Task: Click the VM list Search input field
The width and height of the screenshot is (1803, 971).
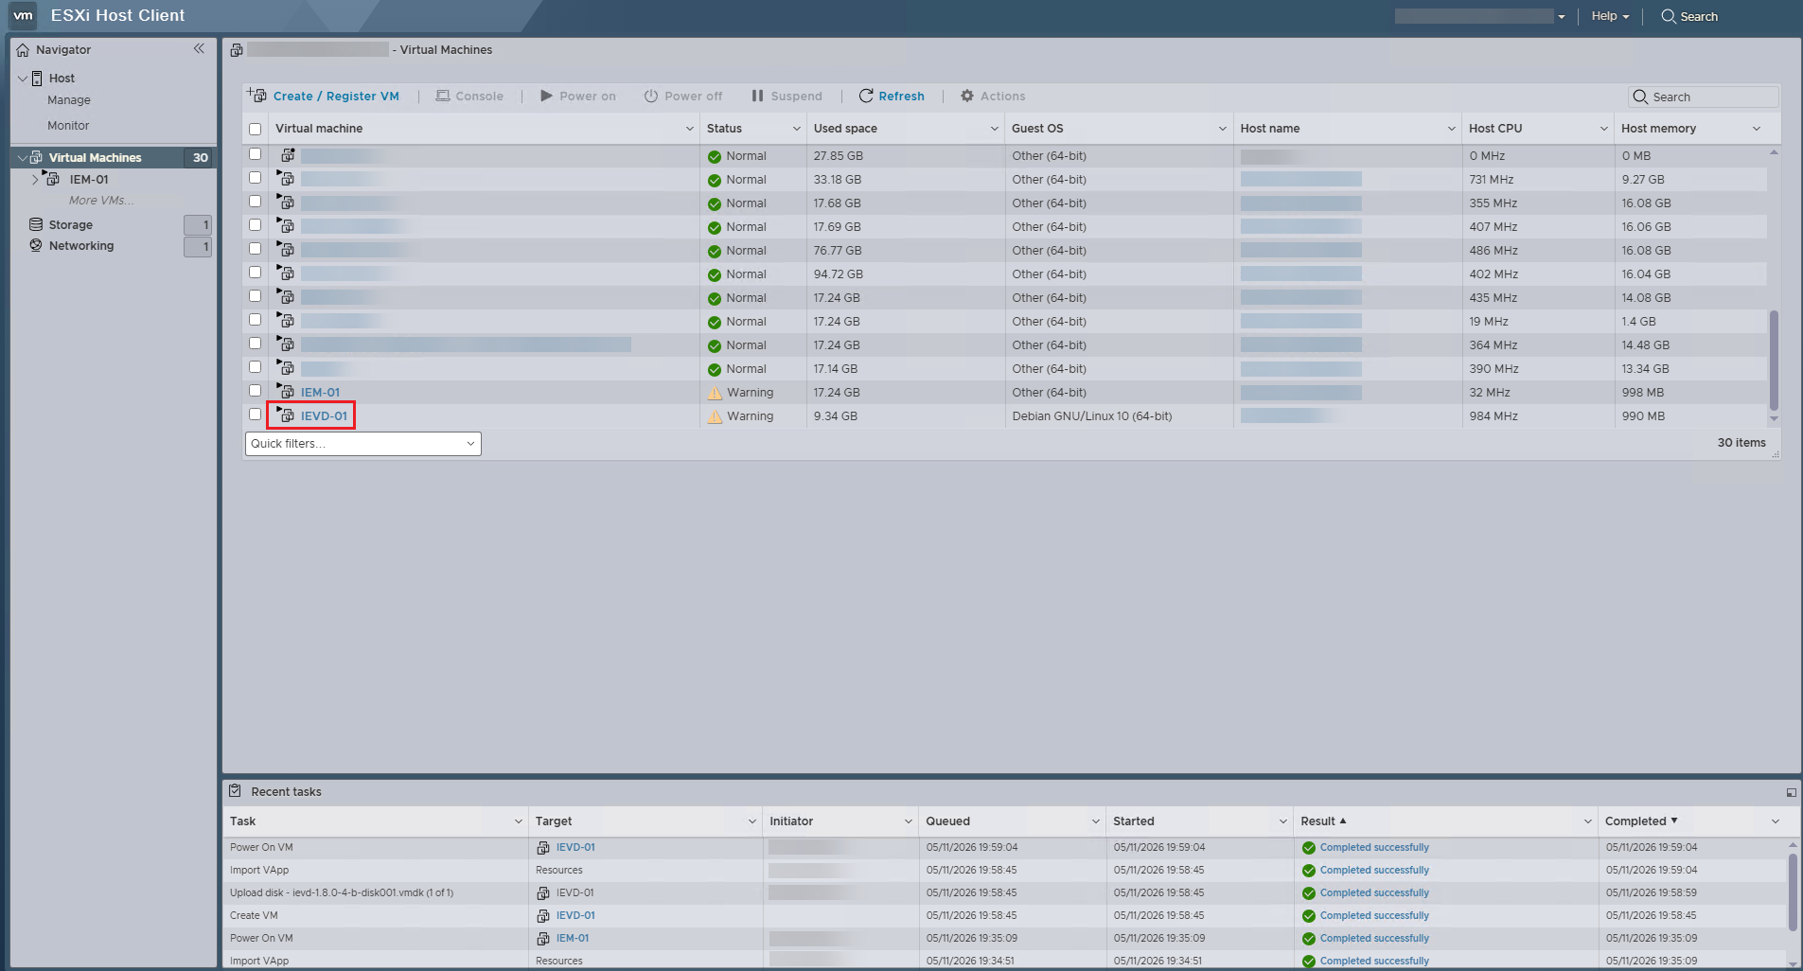Action: point(1704,97)
